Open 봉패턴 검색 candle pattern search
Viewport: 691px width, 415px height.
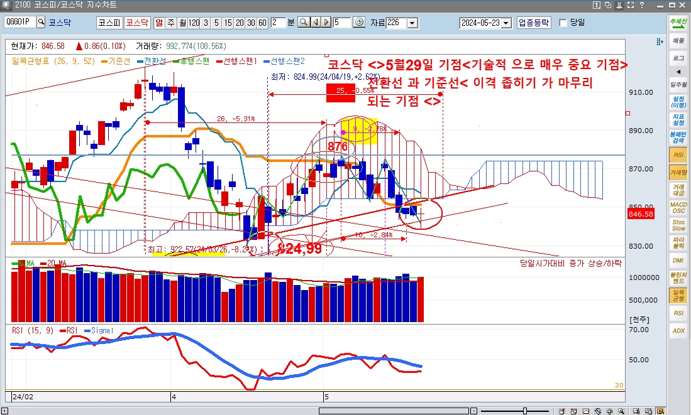pos(678,137)
